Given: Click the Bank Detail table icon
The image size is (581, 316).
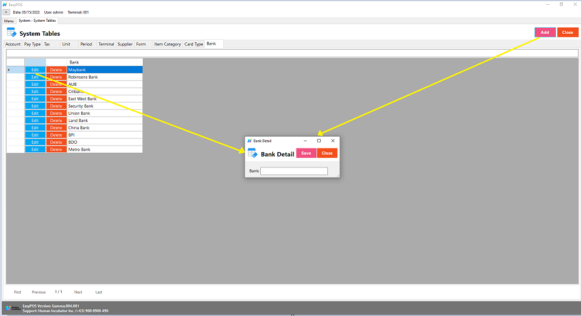Looking at the screenshot, I should (x=252, y=153).
